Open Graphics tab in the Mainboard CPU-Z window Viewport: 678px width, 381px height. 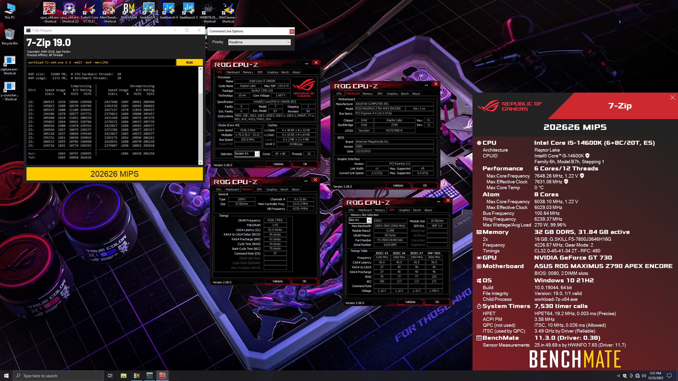(x=392, y=94)
